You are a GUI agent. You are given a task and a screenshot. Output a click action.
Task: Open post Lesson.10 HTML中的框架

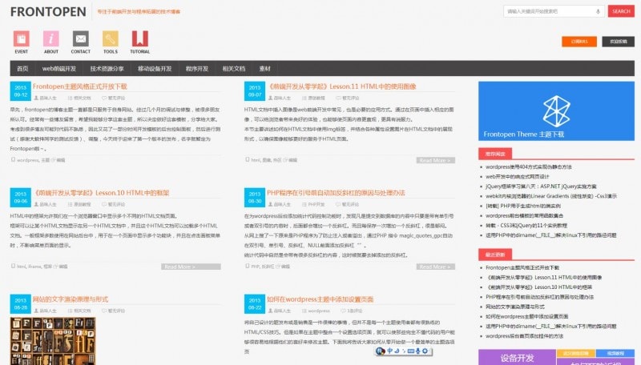pyautogui.click(x=101, y=193)
